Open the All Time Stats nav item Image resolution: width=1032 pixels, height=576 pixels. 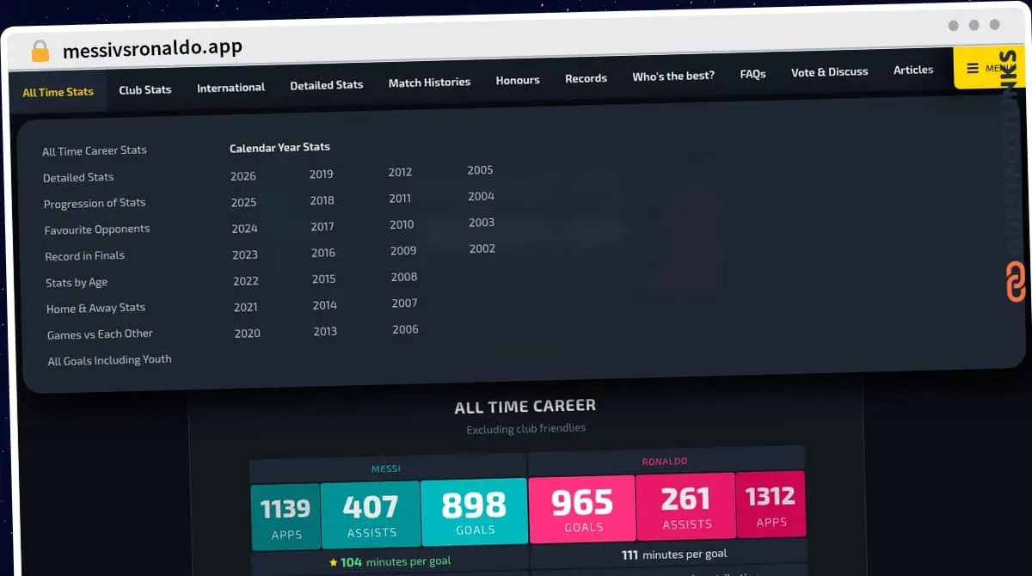tap(58, 92)
